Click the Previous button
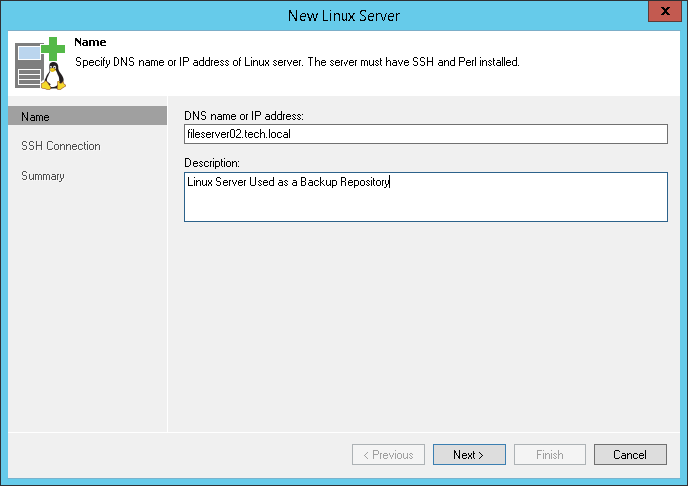This screenshot has height=486, width=688. tap(388, 455)
